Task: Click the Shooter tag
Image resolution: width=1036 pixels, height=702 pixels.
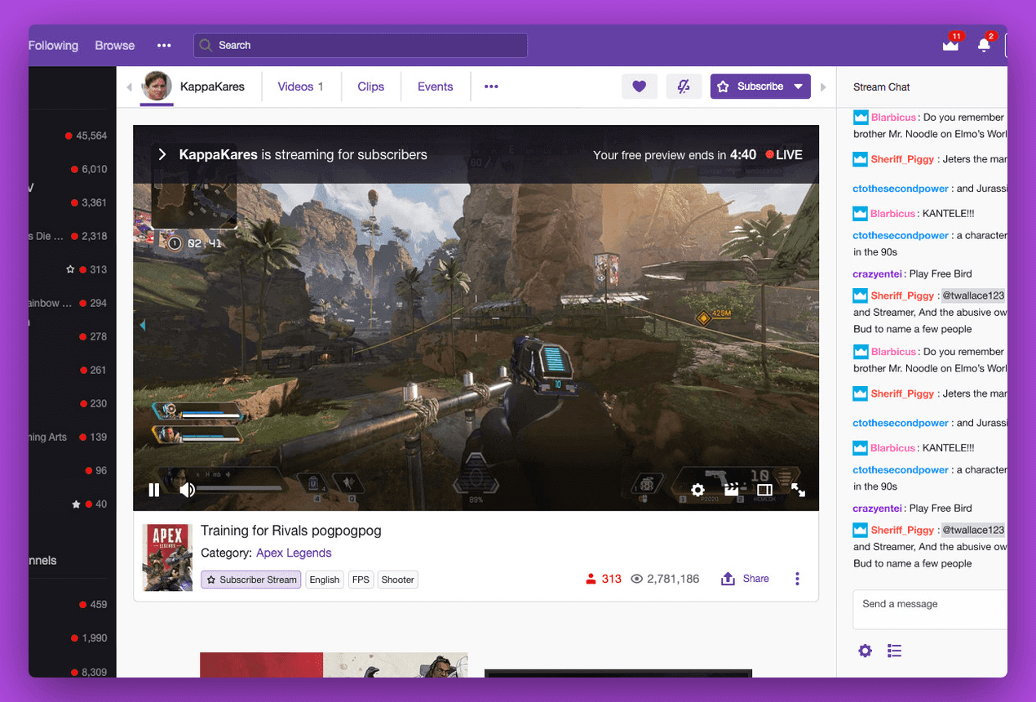Action: coord(398,580)
